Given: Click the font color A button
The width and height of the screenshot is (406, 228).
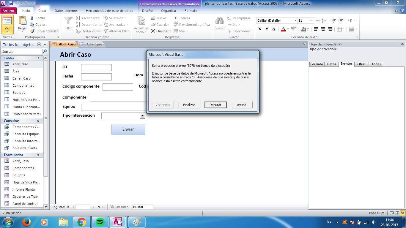Looking at the screenshot, I should pyautogui.click(x=283, y=29).
